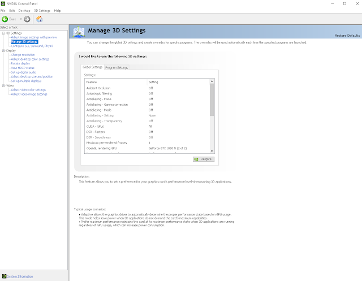This screenshot has height=281, width=362.
Task: Open Set up multiple displays
Action: (27, 81)
